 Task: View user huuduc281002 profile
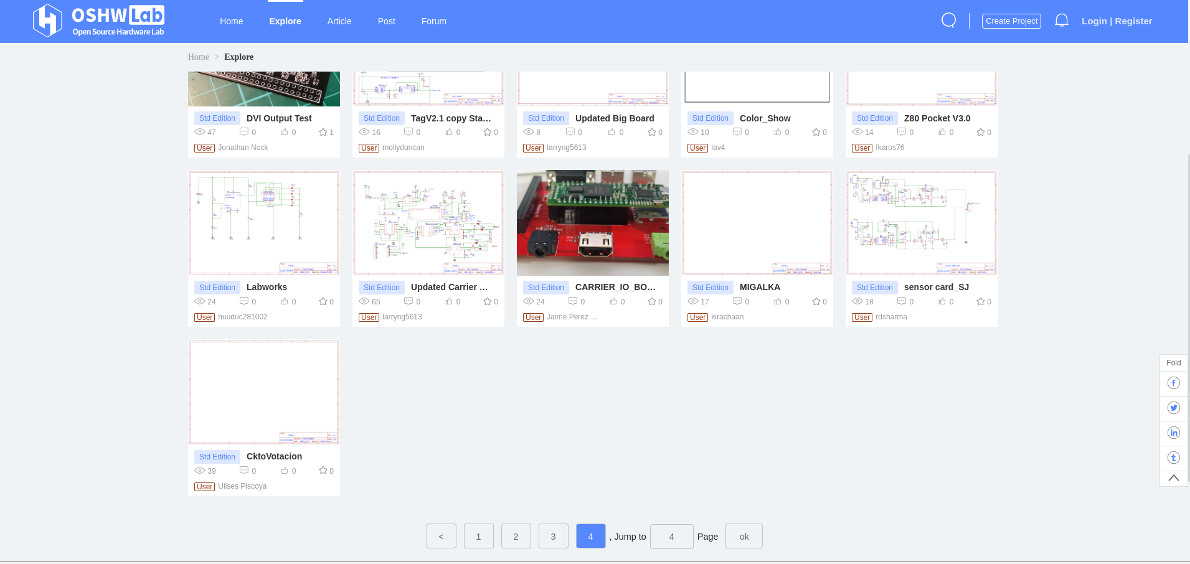point(243,317)
